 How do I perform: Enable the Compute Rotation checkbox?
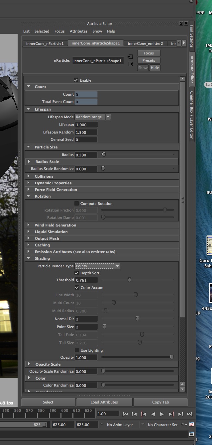click(x=77, y=204)
